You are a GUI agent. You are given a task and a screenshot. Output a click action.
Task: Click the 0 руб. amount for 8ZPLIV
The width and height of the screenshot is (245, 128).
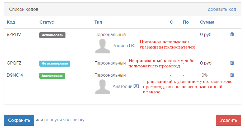point(206,34)
